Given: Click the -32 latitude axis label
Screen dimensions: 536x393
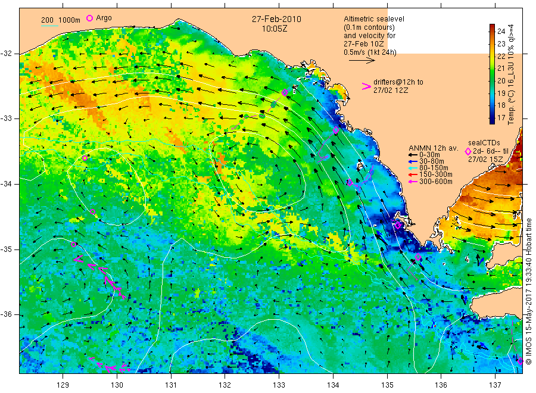Looking at the screenshot, I should click(6, 54).
